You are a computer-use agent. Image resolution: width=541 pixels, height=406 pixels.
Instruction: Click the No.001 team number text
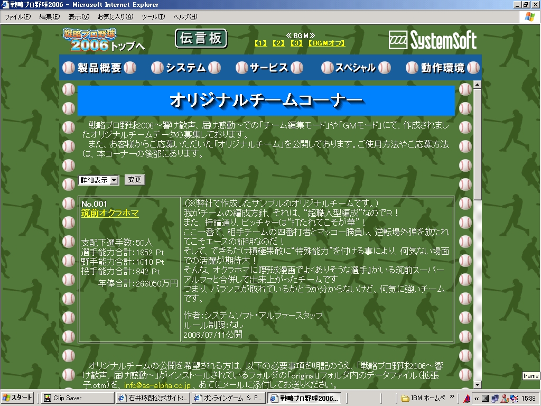94,204
